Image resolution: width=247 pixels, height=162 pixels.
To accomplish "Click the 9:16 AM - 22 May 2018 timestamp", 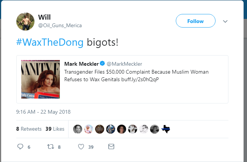I will tap(43, 112).
